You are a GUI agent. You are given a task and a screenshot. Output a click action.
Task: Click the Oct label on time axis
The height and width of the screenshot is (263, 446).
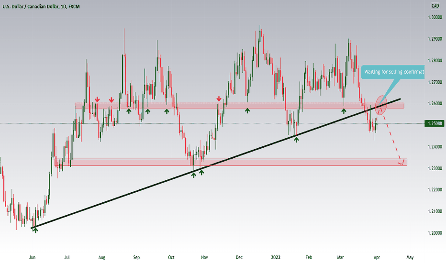(x=171, y=257)
